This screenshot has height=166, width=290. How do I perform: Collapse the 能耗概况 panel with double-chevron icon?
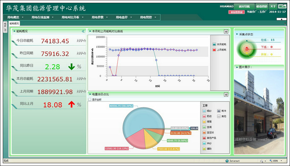coord(83,31)
